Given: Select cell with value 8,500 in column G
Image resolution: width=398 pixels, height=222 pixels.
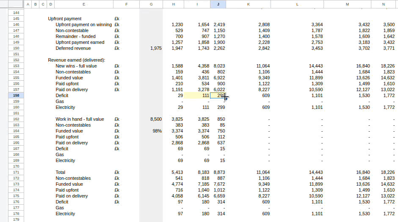Looking at the screenshot, I should pos(151,119).
